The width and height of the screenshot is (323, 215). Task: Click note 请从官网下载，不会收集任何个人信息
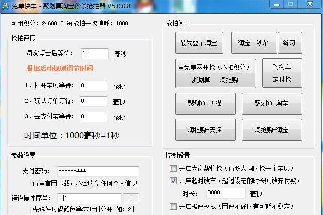pos(85,183)
